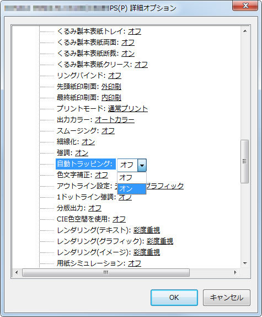The image size is (262, 317).
Task: Select the プリントモード label
Action: [x=81, y=109]
